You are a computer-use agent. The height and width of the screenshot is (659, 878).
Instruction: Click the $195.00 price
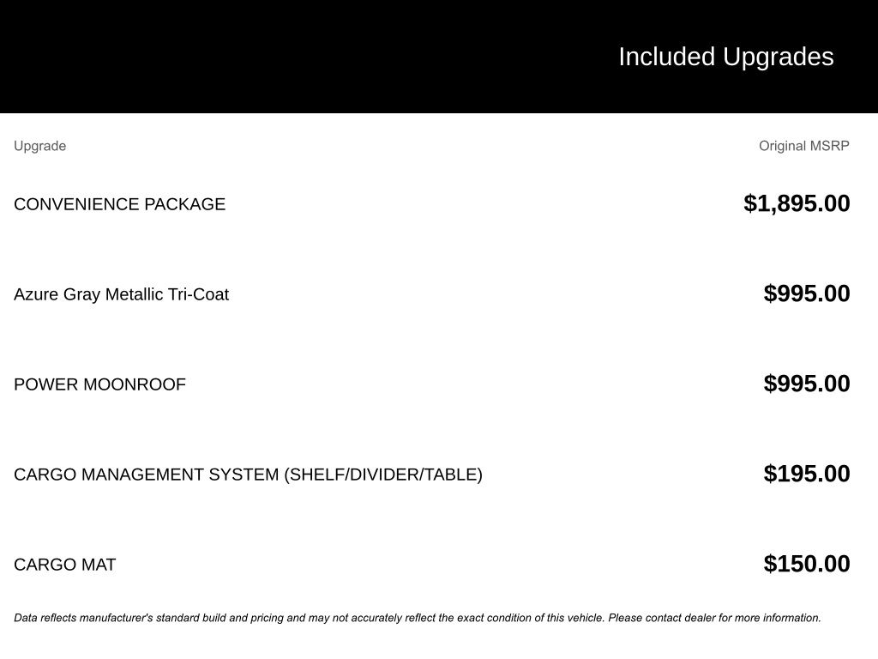[806, 474]
